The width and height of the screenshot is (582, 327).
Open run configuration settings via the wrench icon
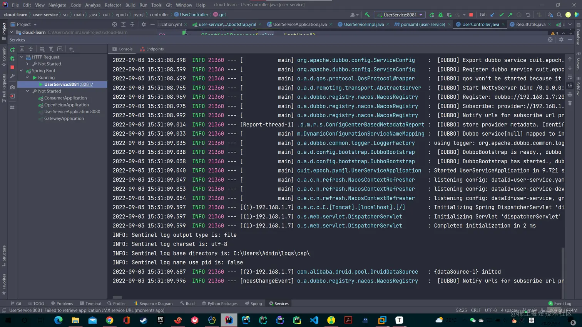point(12,76)
